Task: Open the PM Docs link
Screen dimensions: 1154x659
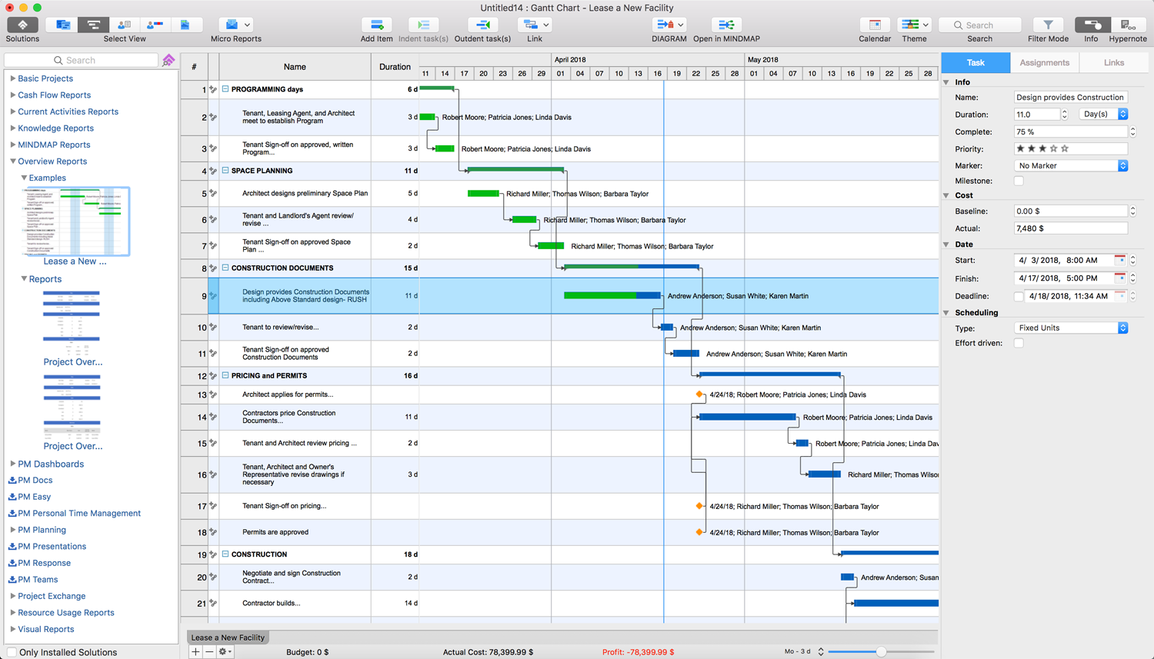Action: [x=35, y=481]
